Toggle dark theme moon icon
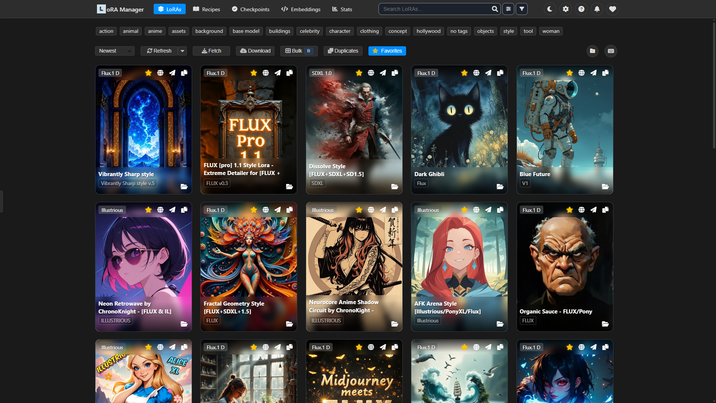Viewport: 716px width, 403px height. click(550, 9)
